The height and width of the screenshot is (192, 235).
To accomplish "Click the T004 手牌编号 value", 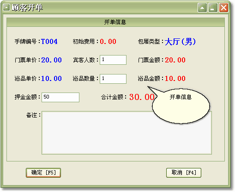I will (49, 42).
